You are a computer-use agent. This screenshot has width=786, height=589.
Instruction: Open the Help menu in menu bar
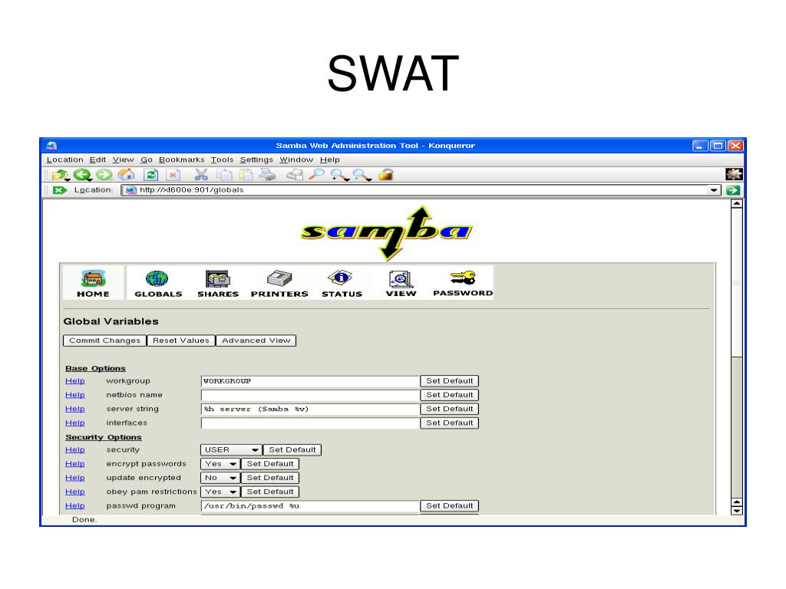point(330,160)
